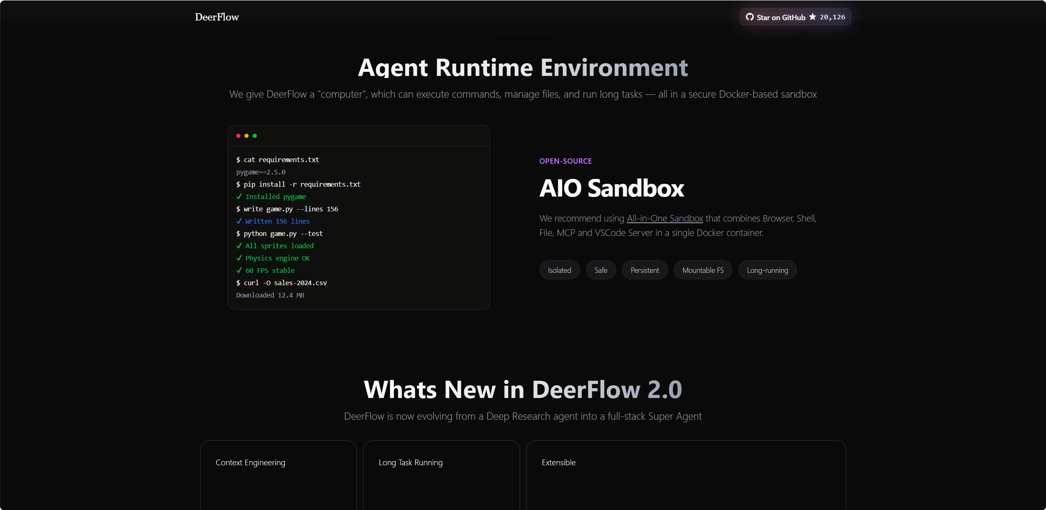Click the '$ write game.py --lines 156' line

click(287, 209)
